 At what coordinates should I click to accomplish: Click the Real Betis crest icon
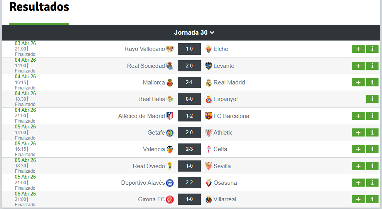[x=170, y=99]
